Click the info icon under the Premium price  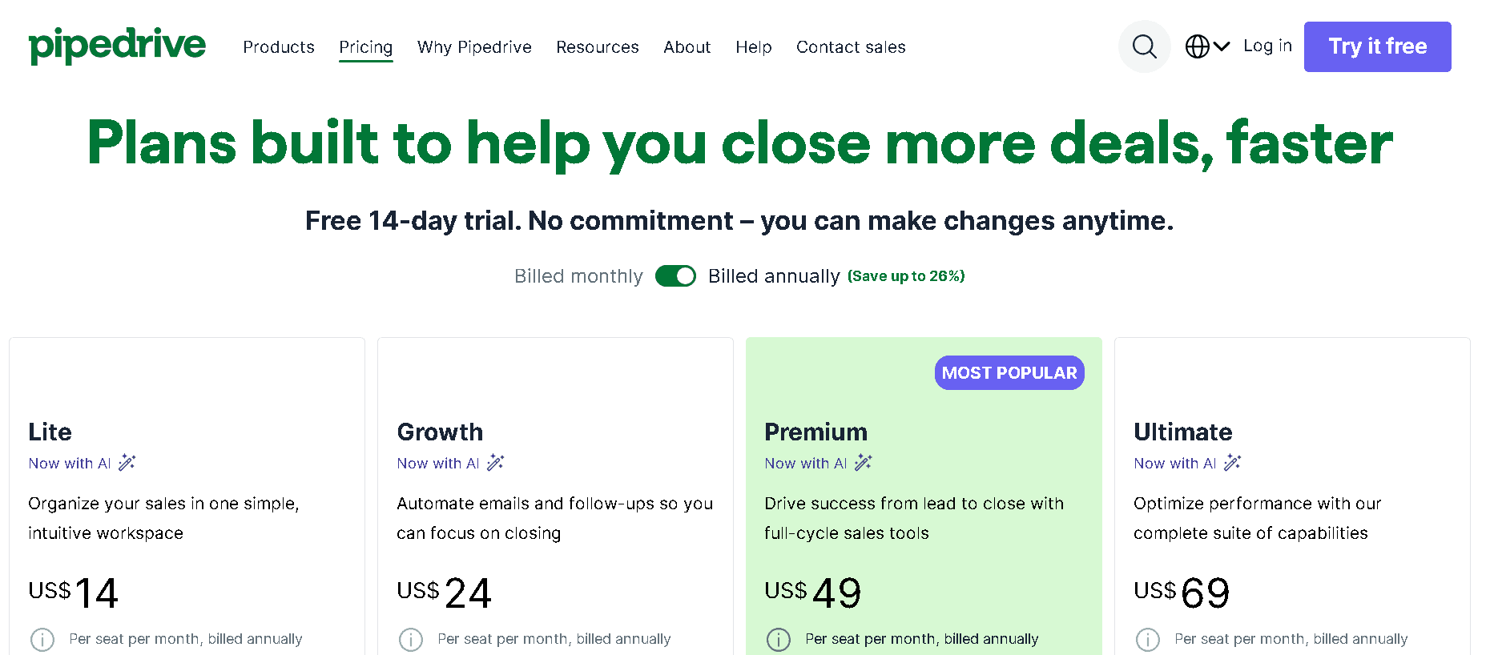pos(779,639)
